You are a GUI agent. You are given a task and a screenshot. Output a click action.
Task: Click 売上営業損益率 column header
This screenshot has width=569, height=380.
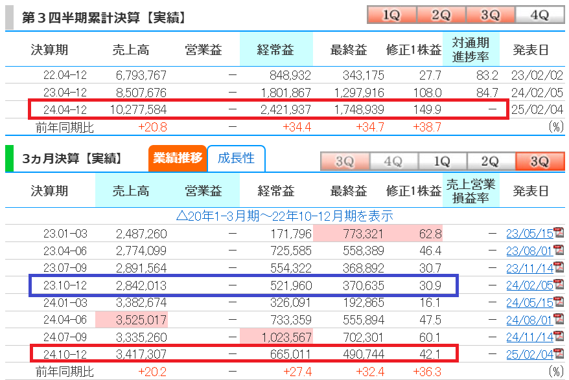coord(470,191)
